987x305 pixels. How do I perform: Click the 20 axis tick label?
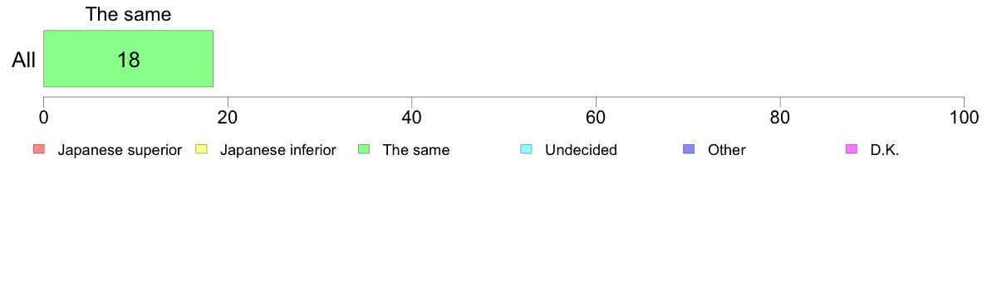tap(228, 117)
